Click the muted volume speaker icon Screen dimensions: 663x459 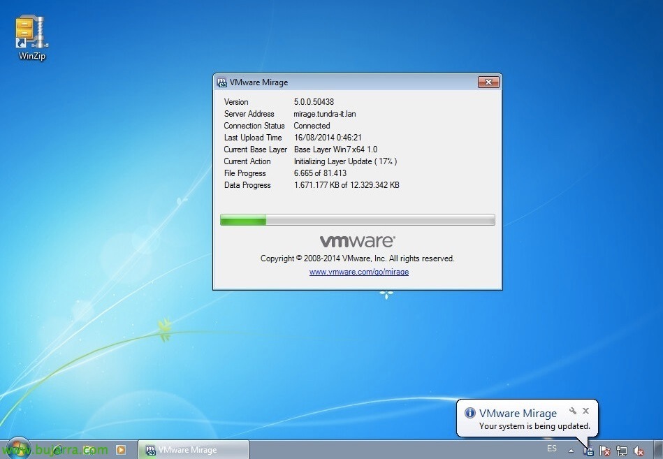[638, 451]
